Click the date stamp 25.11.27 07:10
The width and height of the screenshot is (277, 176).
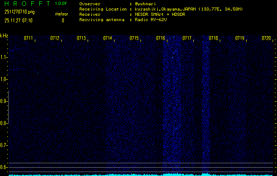point(18,21)
